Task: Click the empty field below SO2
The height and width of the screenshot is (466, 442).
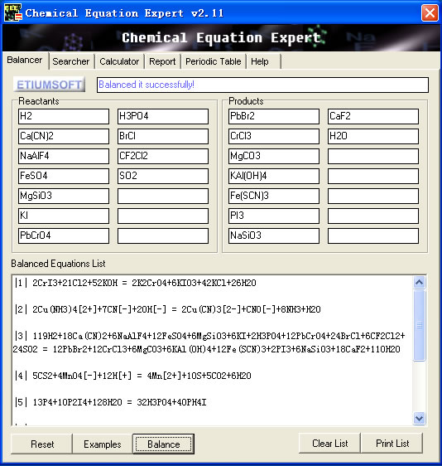Action: click(x=163, y=196)
